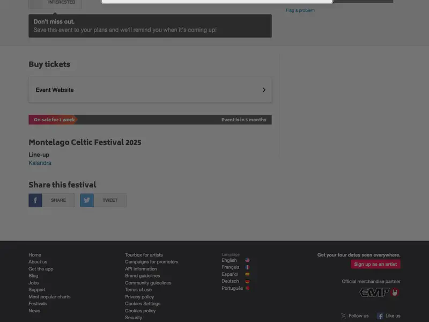Click the German flag icon
This screenshot has width=429, height=322.
point(247,281)
